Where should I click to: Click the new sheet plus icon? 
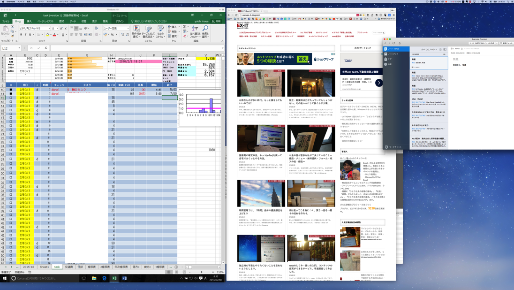coord(176,267)
